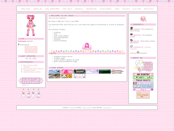Visit the Neocities nav link
174x131 pixels.
pos(149,9)
